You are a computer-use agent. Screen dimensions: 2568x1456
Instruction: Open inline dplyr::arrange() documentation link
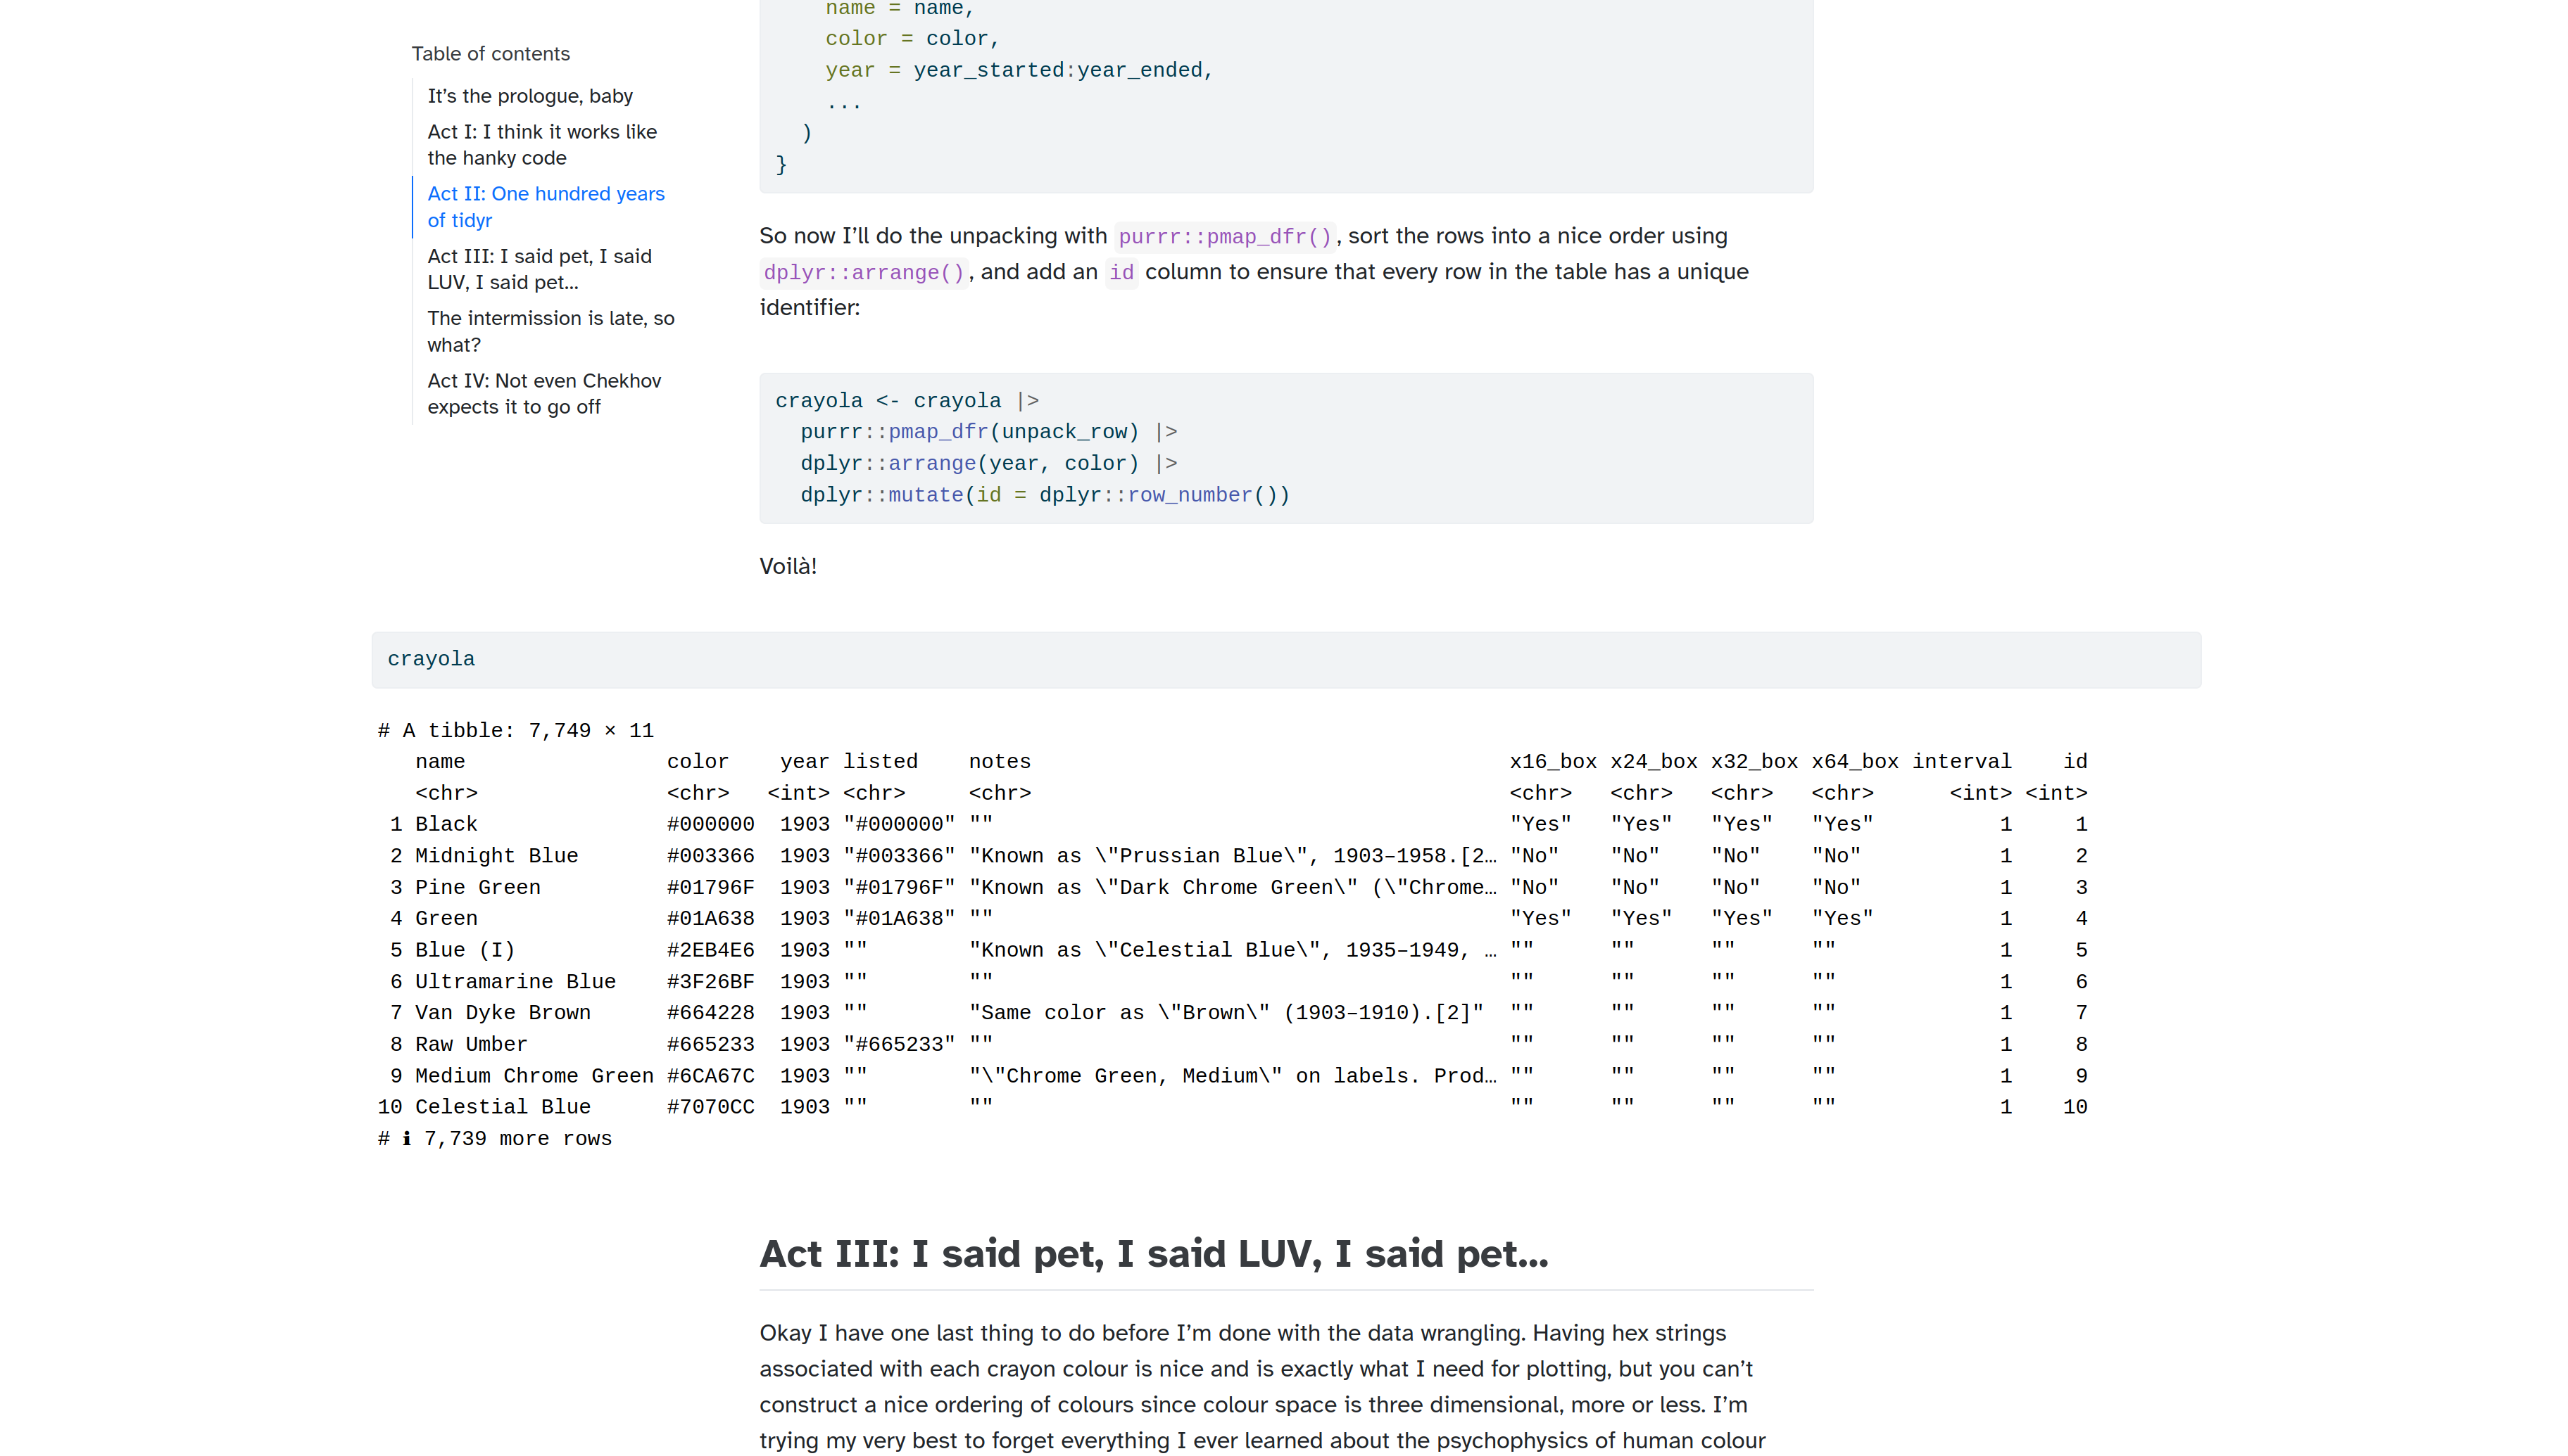point(862,273)
